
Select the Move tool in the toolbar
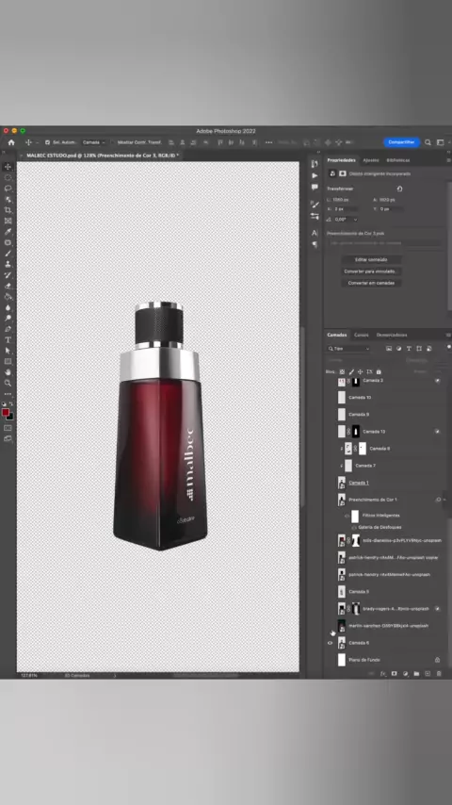(8, 167)
